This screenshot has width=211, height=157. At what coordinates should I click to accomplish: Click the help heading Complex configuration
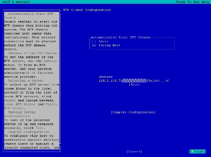pyautogui.click(x=29, y=132)
